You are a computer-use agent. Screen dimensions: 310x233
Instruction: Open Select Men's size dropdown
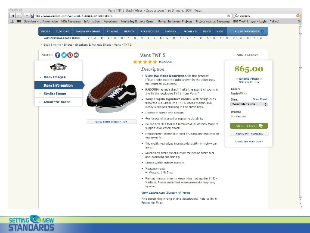pyautogui.click(x=249, y=104)
